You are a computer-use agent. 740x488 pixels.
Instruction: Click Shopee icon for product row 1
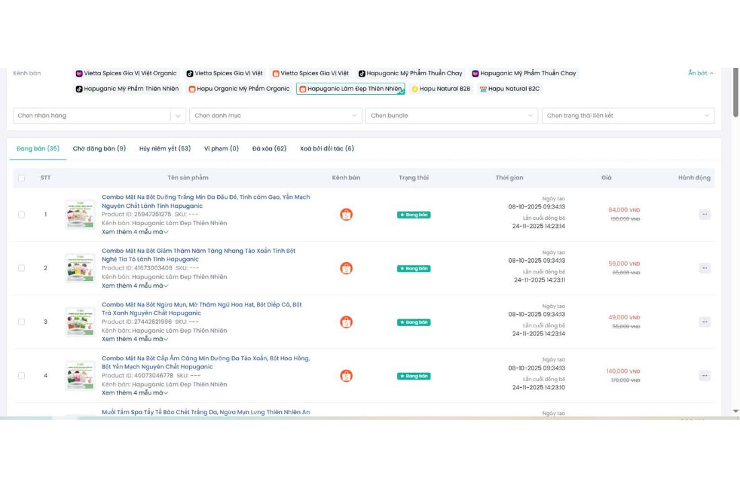tap(346, 214)
